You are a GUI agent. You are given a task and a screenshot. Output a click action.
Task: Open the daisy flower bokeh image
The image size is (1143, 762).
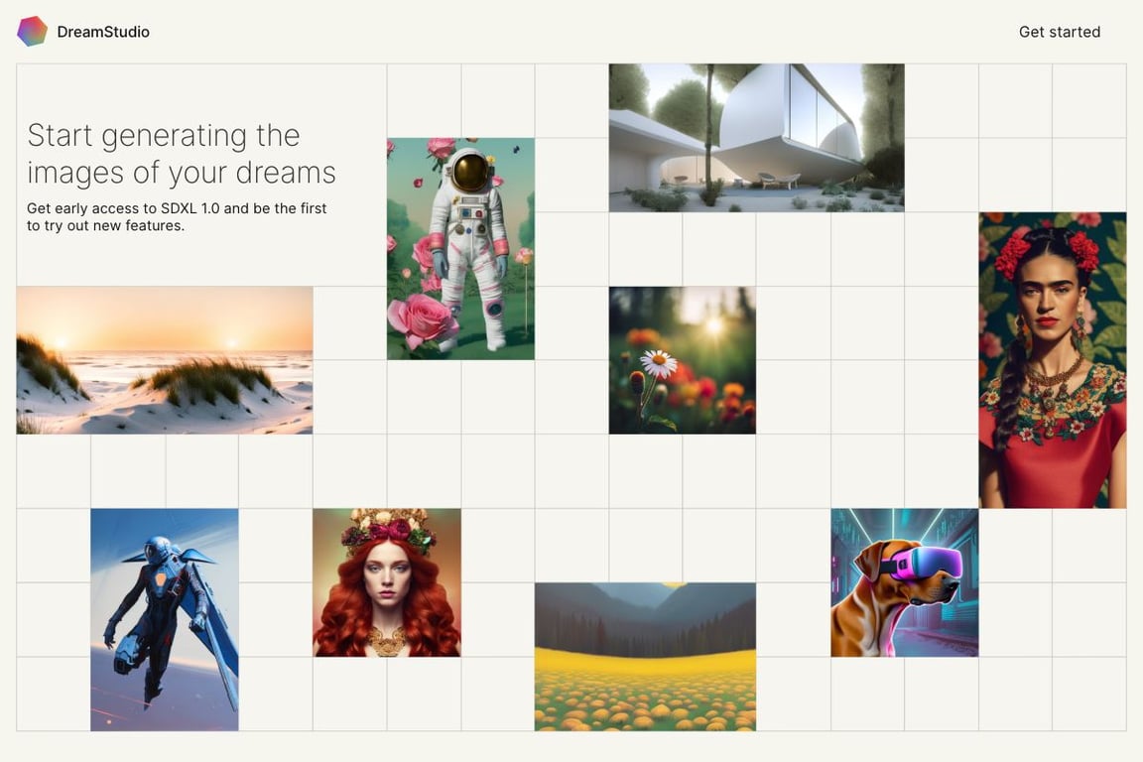point(683,360)
